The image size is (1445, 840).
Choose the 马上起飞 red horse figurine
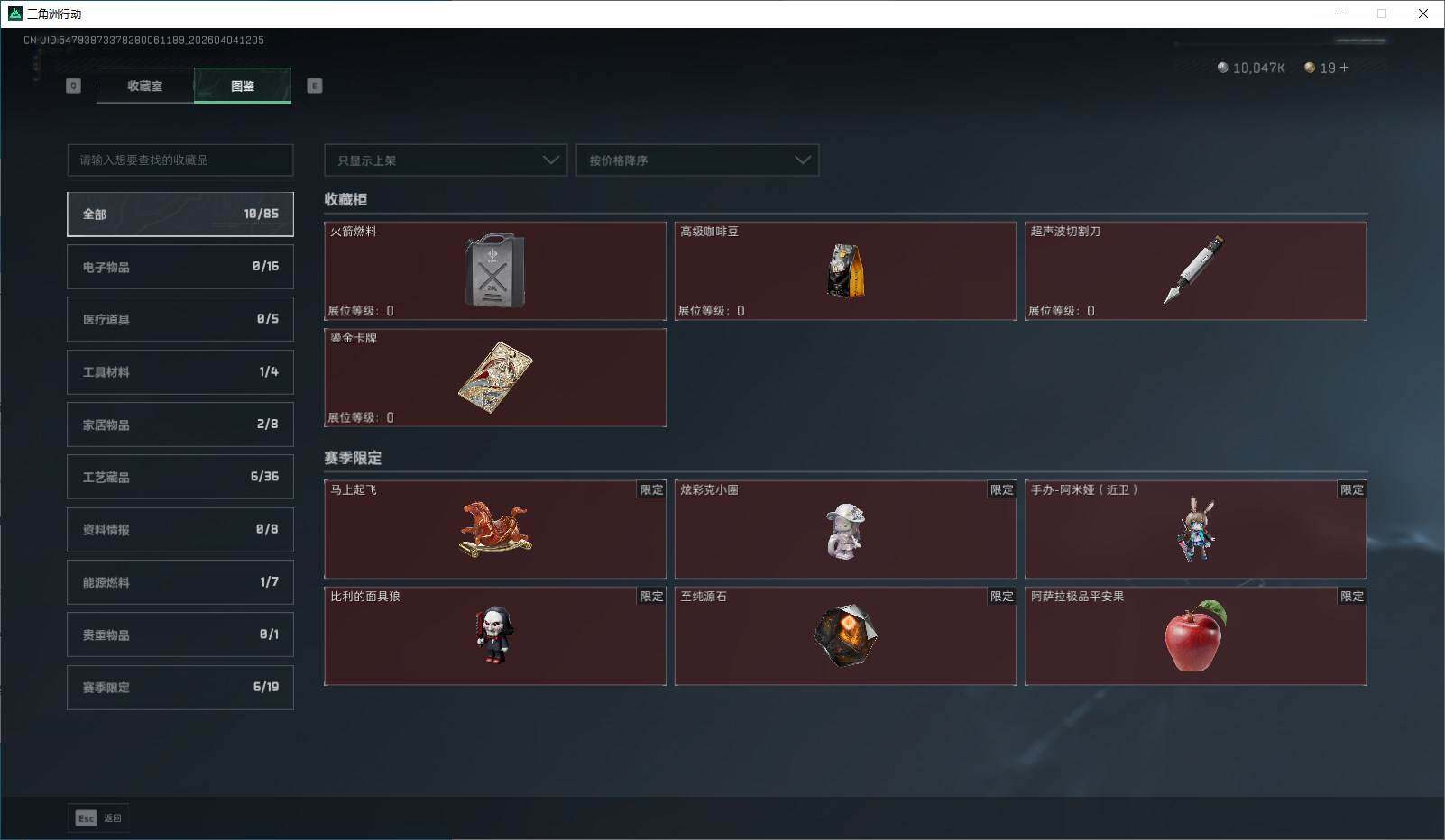pos(495,530)
